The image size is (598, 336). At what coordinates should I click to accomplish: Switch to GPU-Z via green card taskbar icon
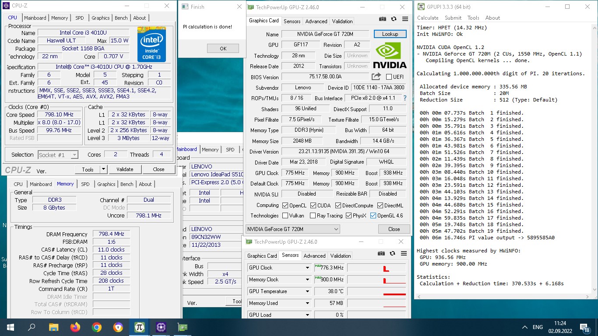pyautogui.click(x=182, y=327)
